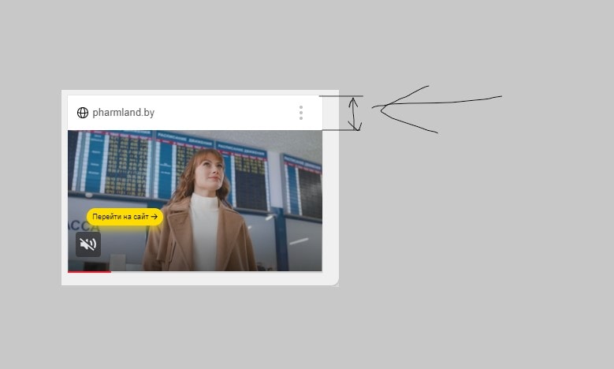Open the pharmland.by domain link

tap(123, 113)
